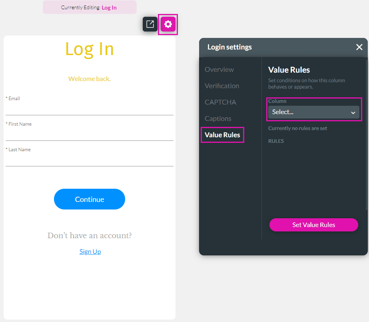Follow the Sign Up link
Viewport: 369px width, 322px height.
click(x=90, y=251)
